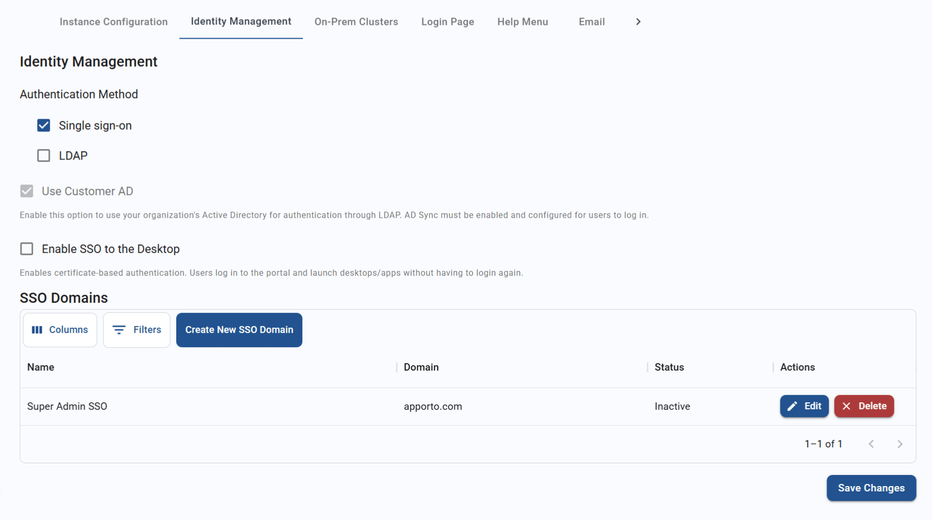Enable LDAP authentication
This screenshot has height=520, width=932.
[x=43, y=155]
